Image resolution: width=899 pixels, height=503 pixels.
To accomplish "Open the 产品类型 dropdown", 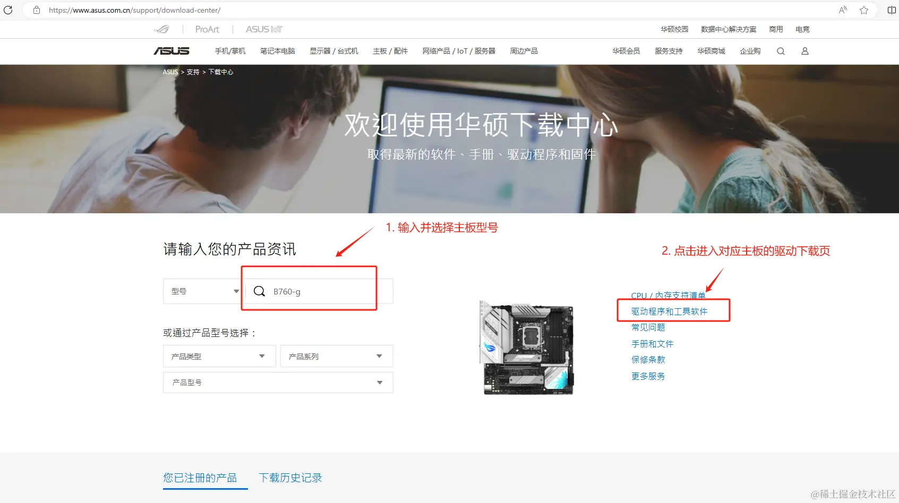I will [219, 356].
